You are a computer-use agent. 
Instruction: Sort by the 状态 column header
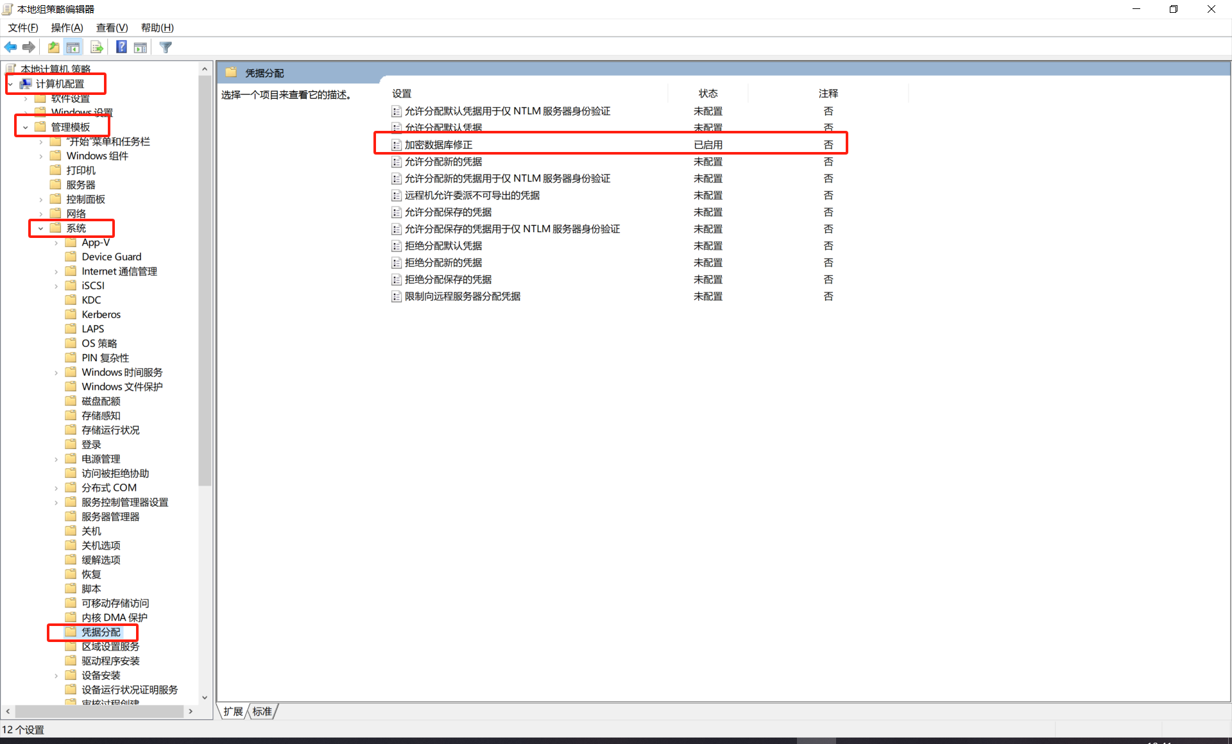point(708,94)
